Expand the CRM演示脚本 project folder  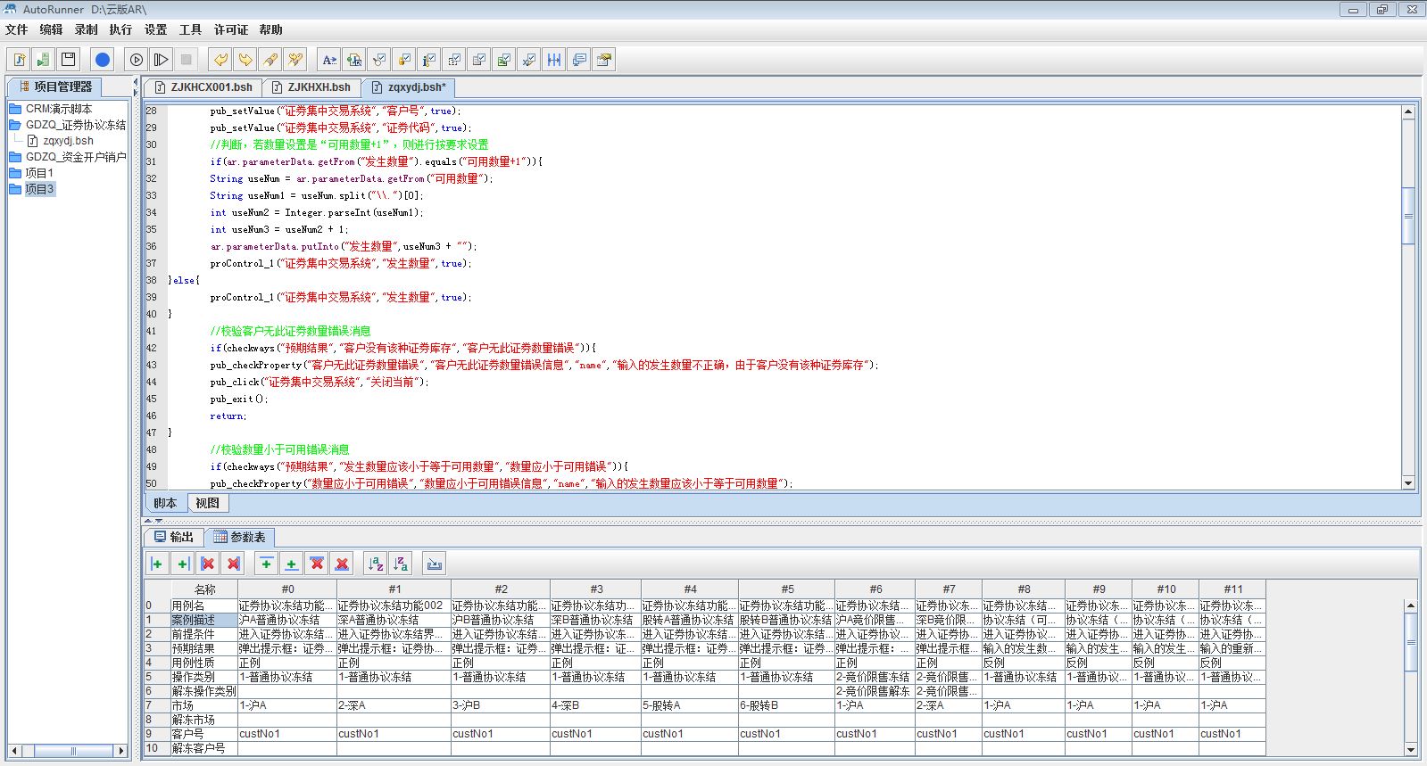point(50,109)
